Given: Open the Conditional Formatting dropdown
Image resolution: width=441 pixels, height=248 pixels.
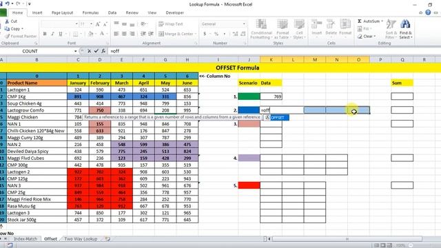Looking at the screenshot, I should (261, 29).
